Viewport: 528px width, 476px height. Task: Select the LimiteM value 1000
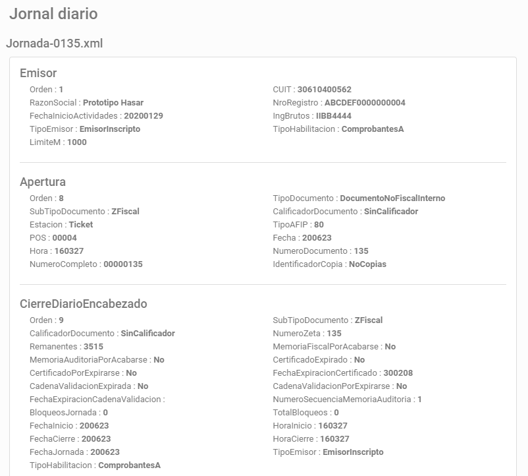(x=77, y=142)
